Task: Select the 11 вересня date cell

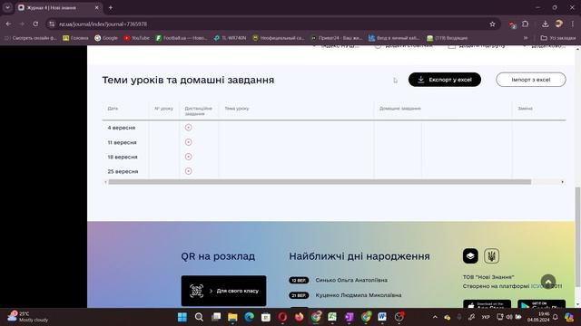Action: tap(123, 142)
